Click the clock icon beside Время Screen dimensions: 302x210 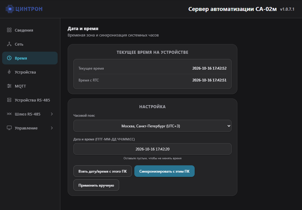click(9, 58)
